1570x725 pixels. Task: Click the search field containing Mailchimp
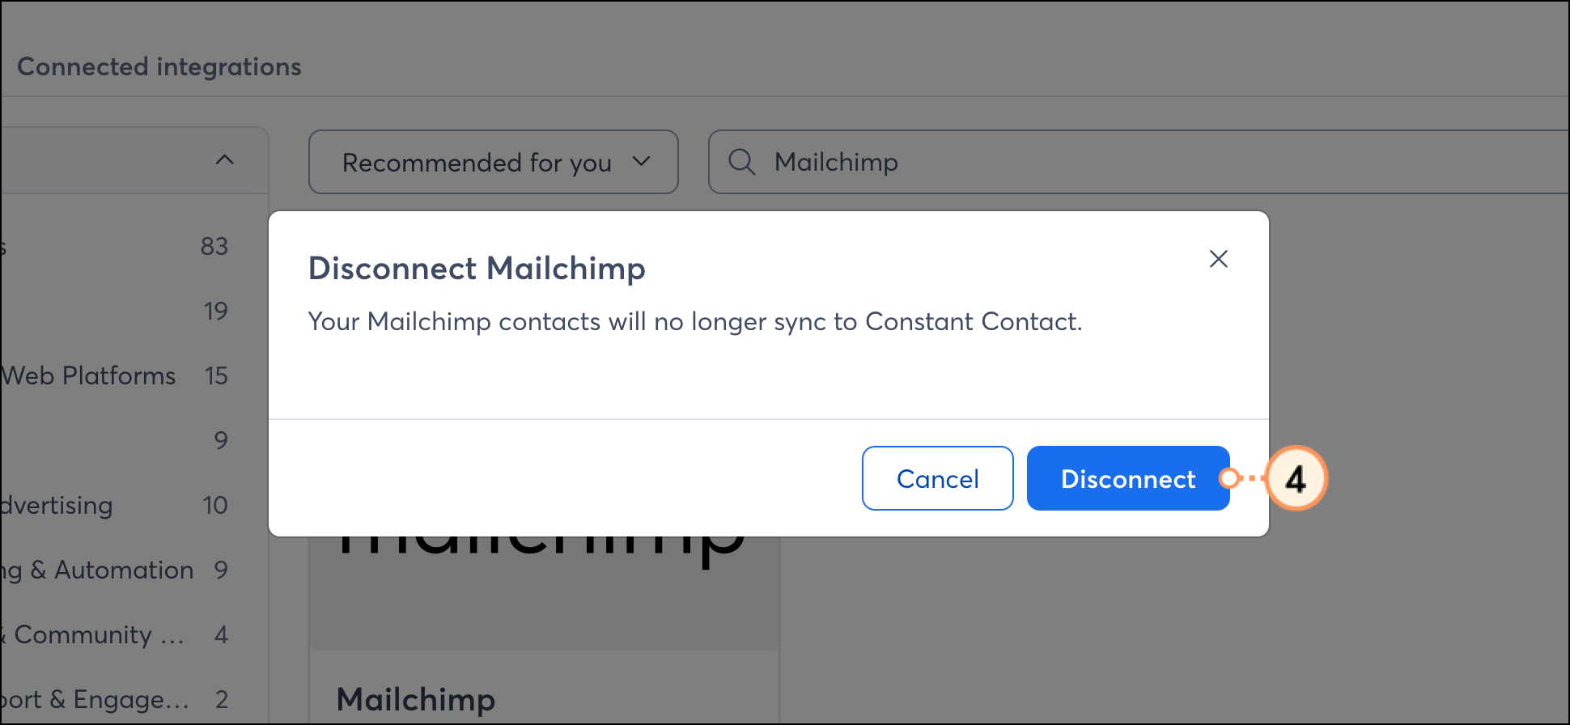[x=971, y=162]
